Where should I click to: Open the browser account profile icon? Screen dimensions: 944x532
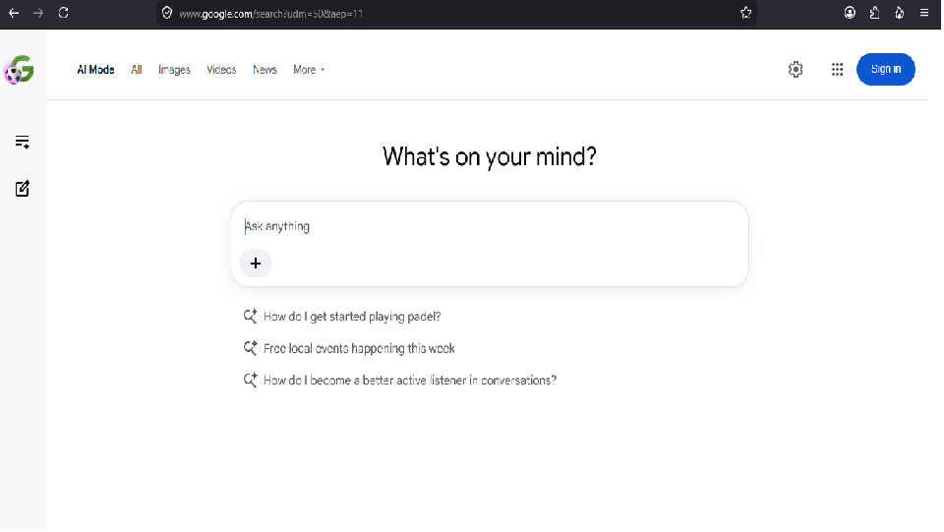850,13
